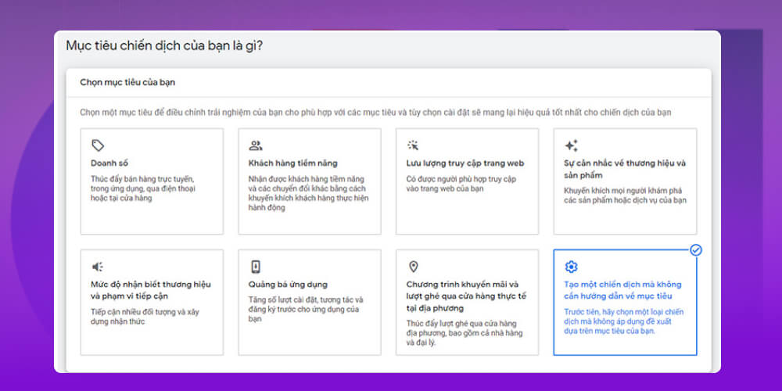The image size is (782, 391).
Task: Click the Doanh số price tag icon
Action: [98, 145]
